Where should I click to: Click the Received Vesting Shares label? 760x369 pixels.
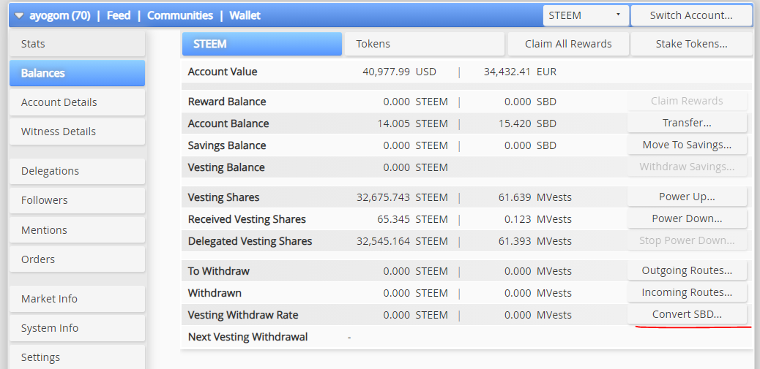(x=247, y=219)
